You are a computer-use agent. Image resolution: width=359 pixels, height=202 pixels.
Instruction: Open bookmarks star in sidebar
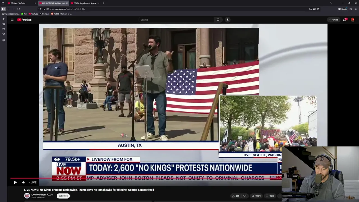tap(3, 34)
